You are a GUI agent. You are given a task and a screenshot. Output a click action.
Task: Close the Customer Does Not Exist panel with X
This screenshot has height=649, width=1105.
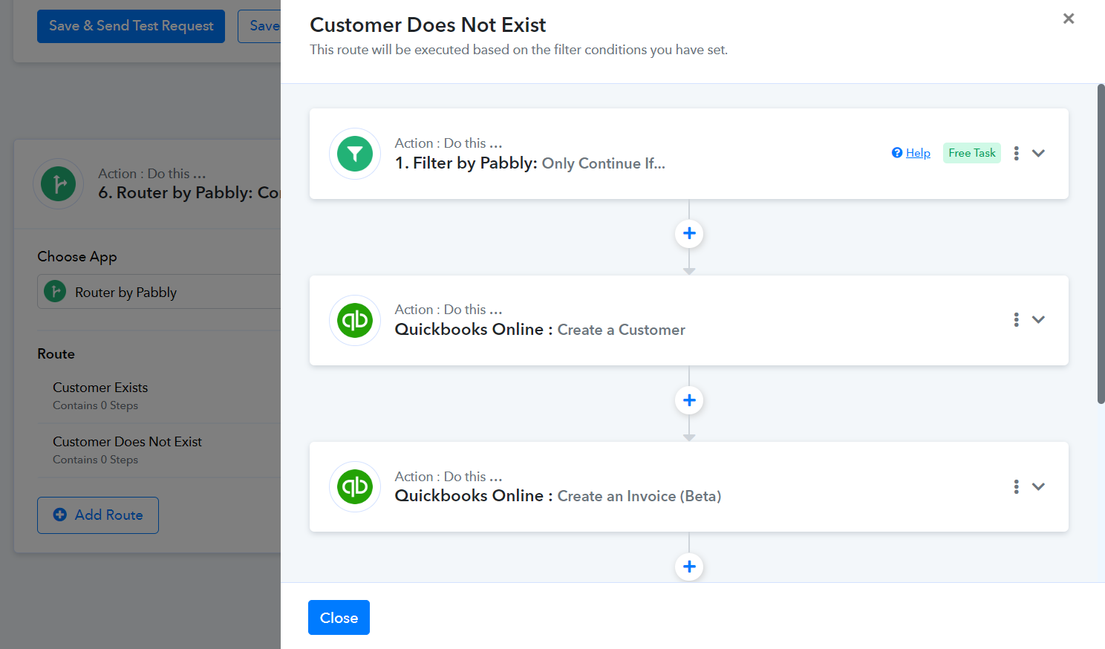(1069, 19)
